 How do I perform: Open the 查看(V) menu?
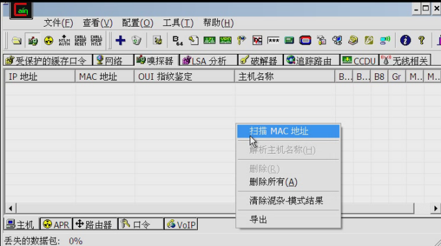97,23
